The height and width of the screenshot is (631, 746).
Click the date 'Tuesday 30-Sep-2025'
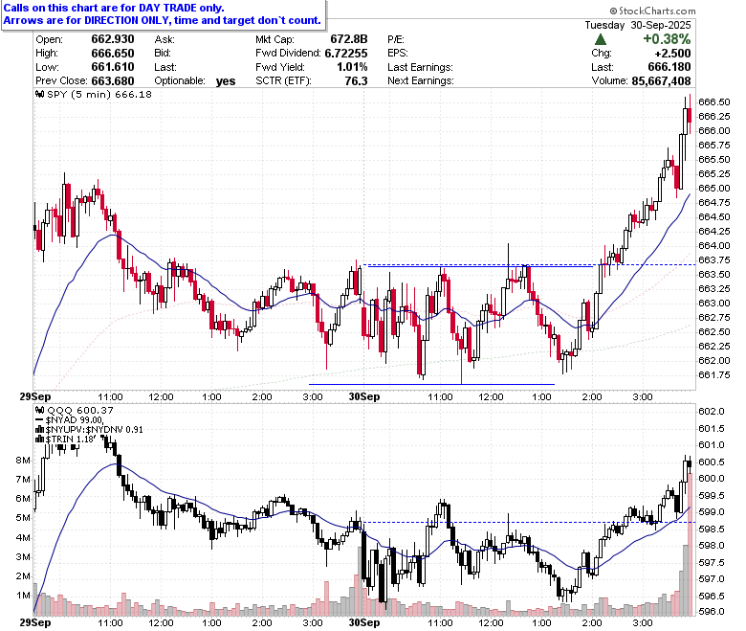tap(638, 25)
